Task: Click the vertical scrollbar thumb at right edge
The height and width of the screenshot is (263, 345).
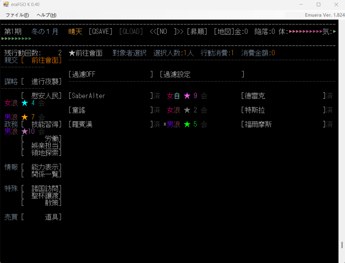Action: tap(342, 245)
